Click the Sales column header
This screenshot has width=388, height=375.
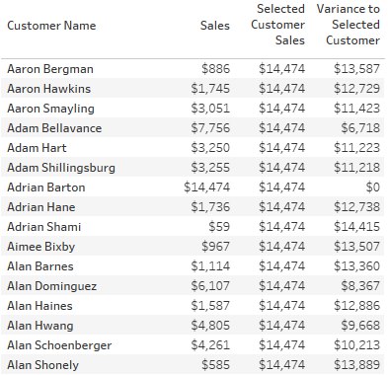coord(215,26)
